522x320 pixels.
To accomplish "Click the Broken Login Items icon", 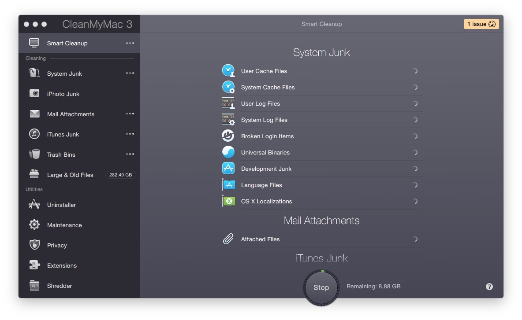I will coord(228,136).
